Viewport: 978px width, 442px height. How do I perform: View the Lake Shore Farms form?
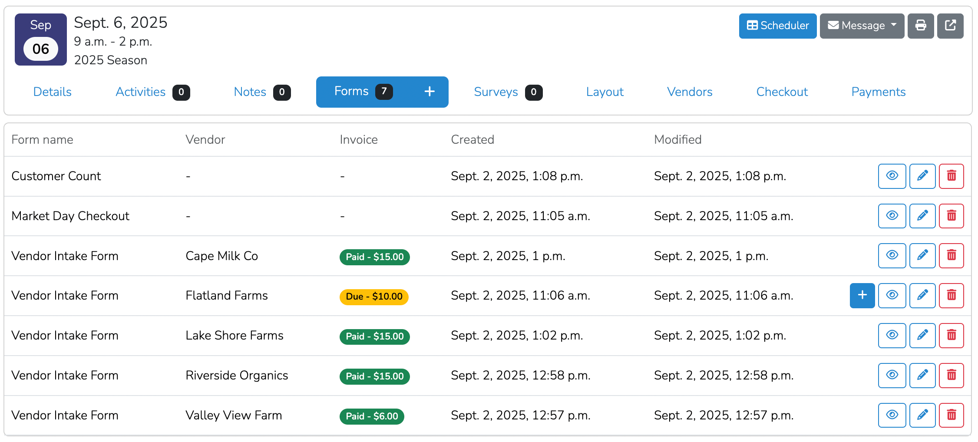click(892, 335)
